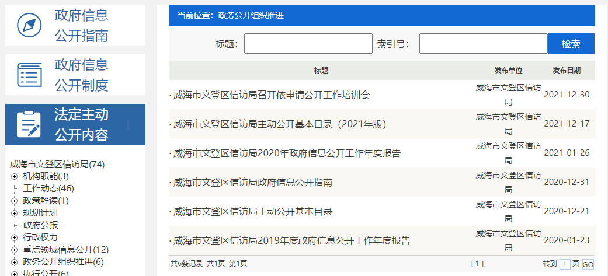Expand the 规划计划 tree node
This screenshot has width=608, height=276.
coord(14,213)
